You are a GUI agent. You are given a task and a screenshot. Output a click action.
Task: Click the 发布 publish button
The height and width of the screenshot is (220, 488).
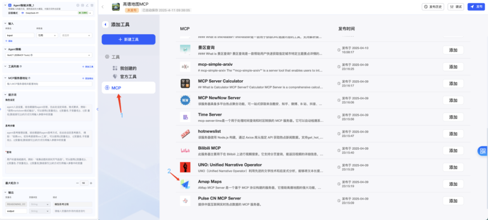476,6
